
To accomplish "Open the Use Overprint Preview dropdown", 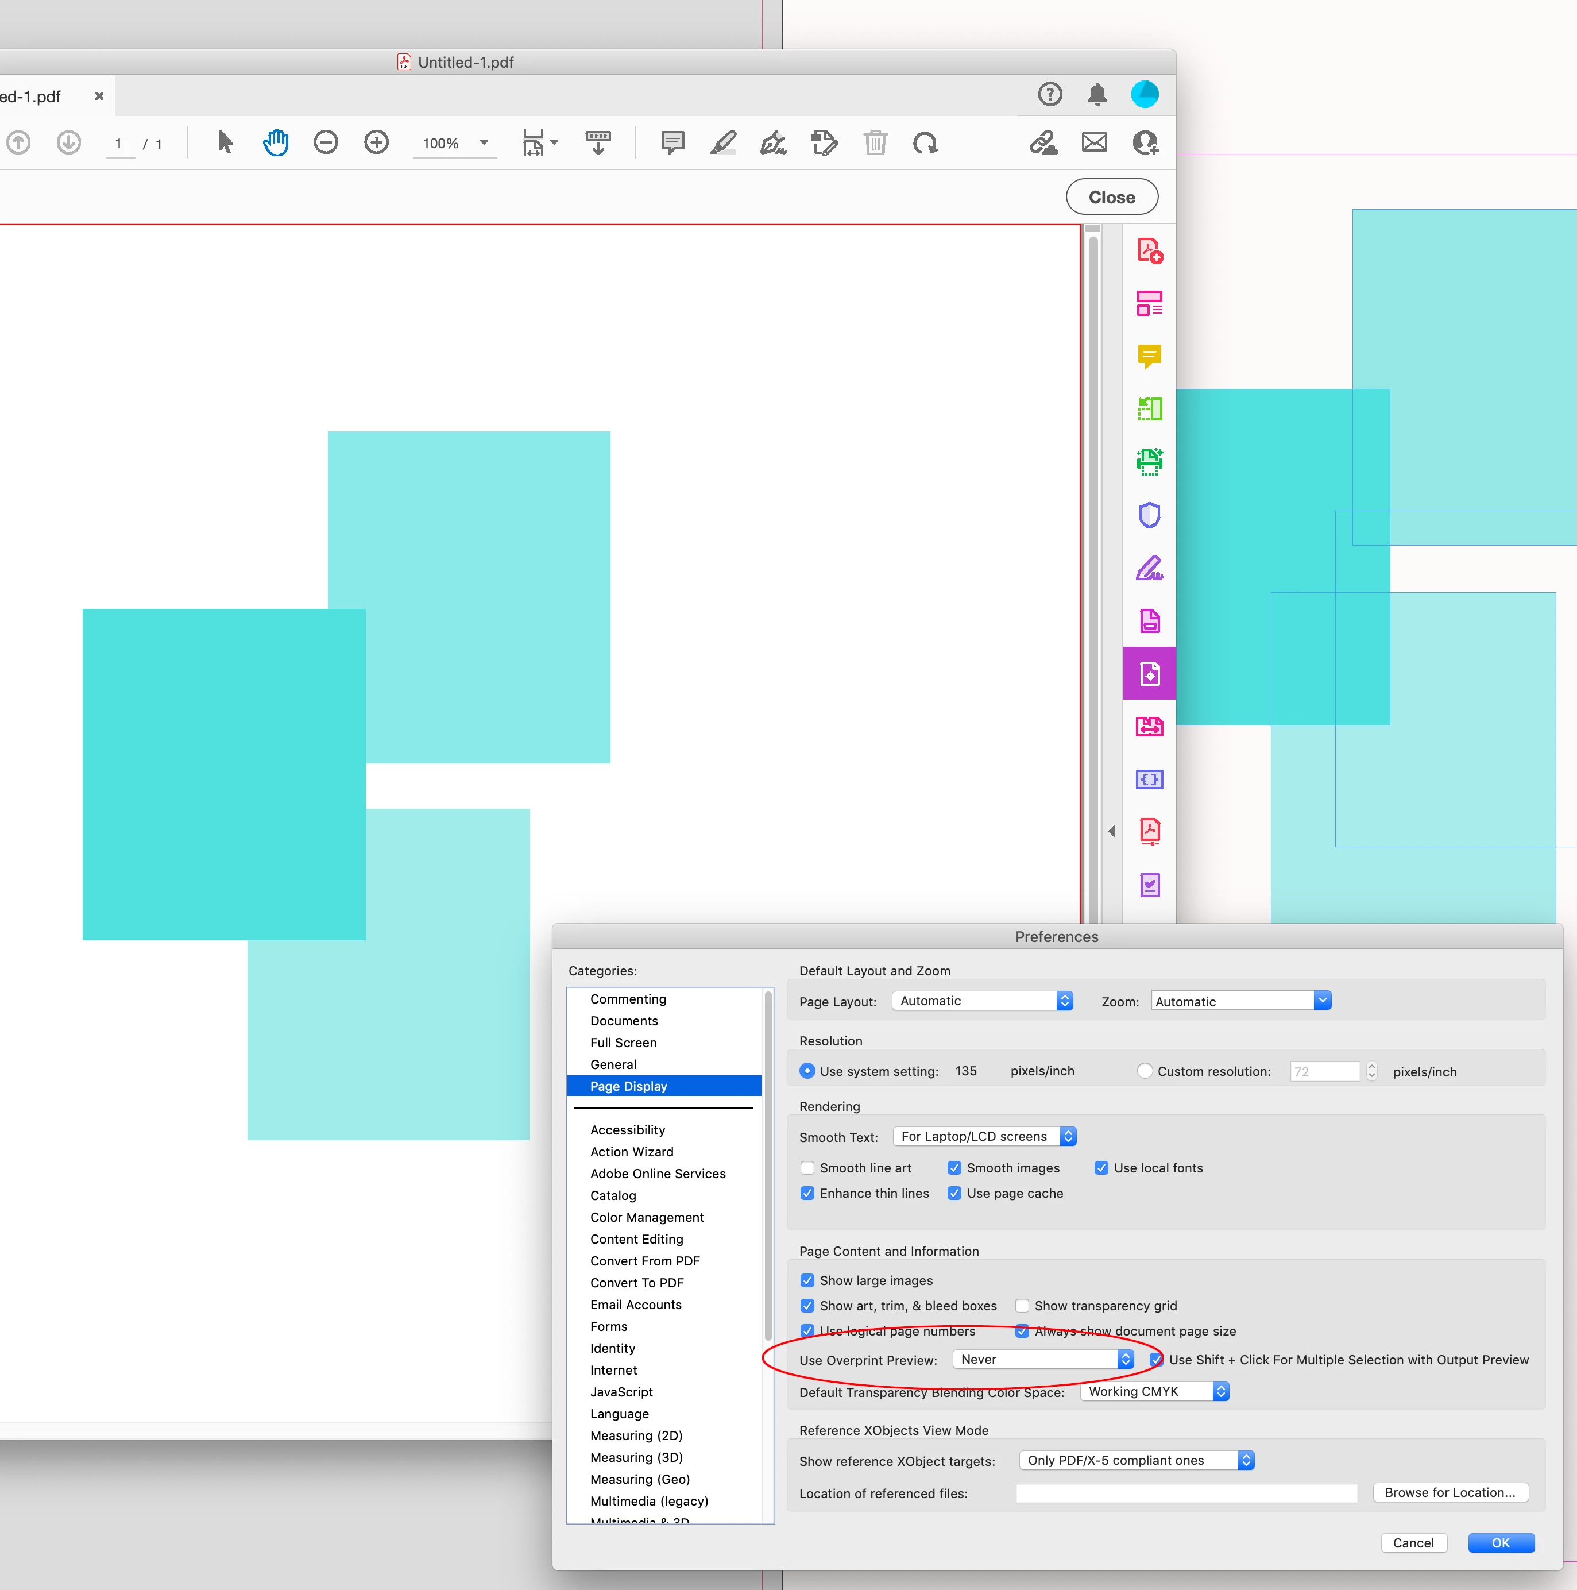I will click(x=1043, y=1360).
